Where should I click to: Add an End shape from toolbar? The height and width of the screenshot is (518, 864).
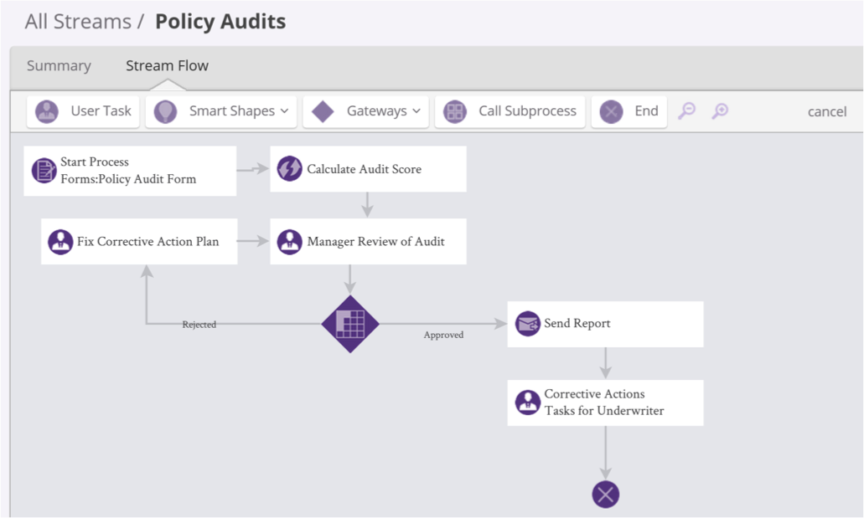pyautogui.click(x=629, y=111)
